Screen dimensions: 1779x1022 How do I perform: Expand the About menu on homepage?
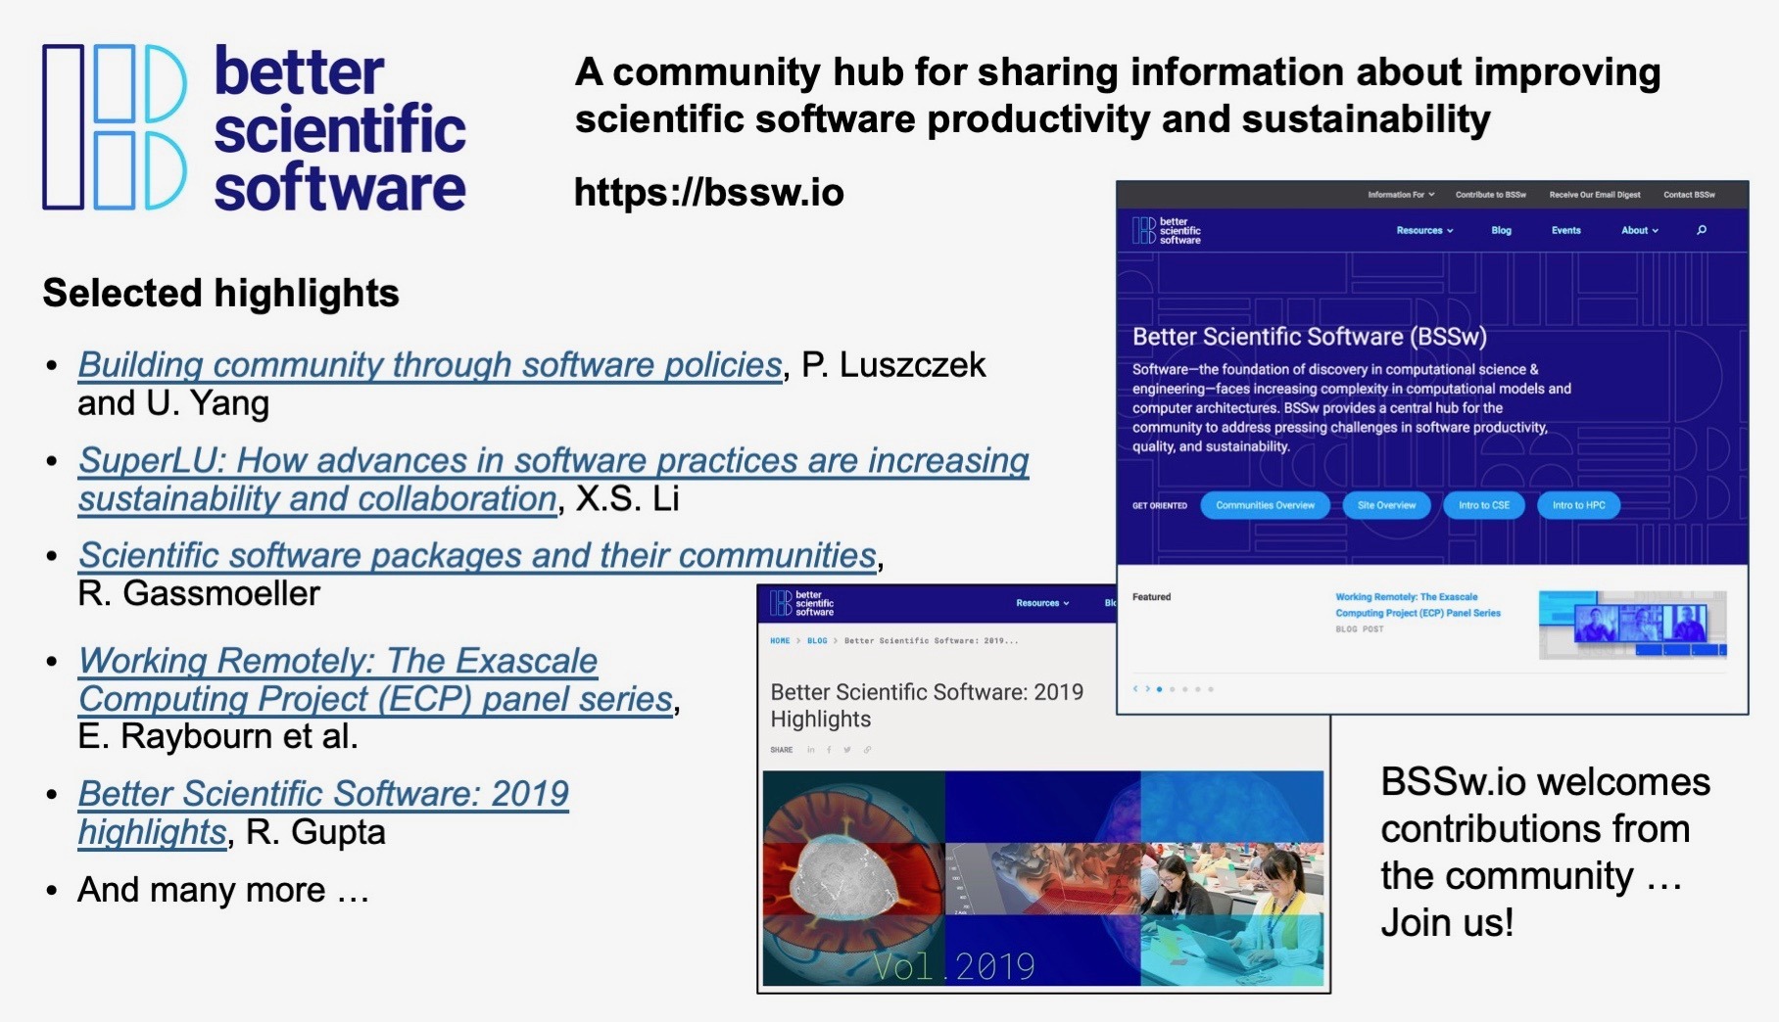(1639, 231)
